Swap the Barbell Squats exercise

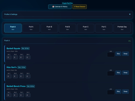pos(125,54)
